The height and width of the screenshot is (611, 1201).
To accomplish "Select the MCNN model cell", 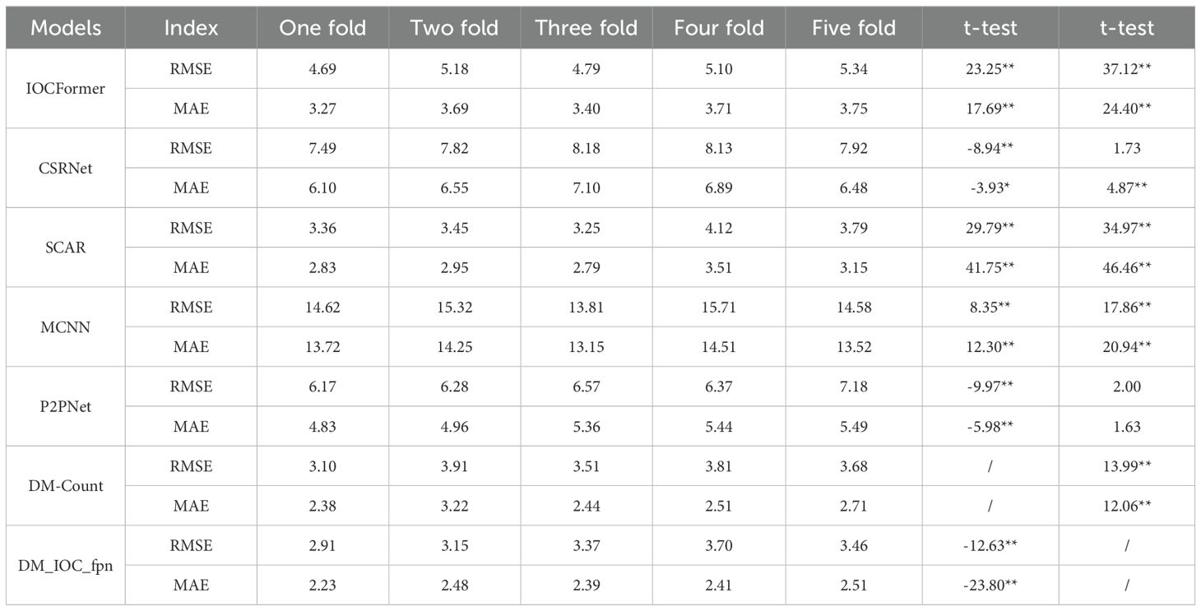I will coord(65,326).
